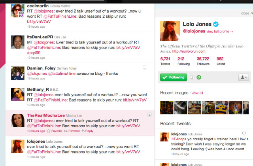This screenshot has height=166, width=253.
Task: Click the verified badge next to Lolo Jones
Action: click(216, 25)
